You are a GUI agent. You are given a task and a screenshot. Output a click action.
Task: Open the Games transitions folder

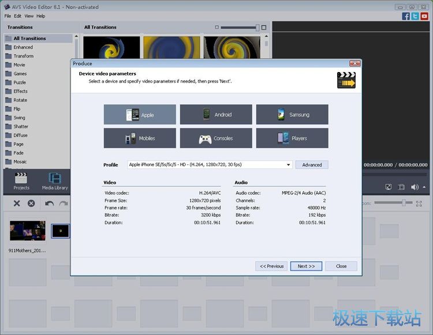tap(20, 74)
